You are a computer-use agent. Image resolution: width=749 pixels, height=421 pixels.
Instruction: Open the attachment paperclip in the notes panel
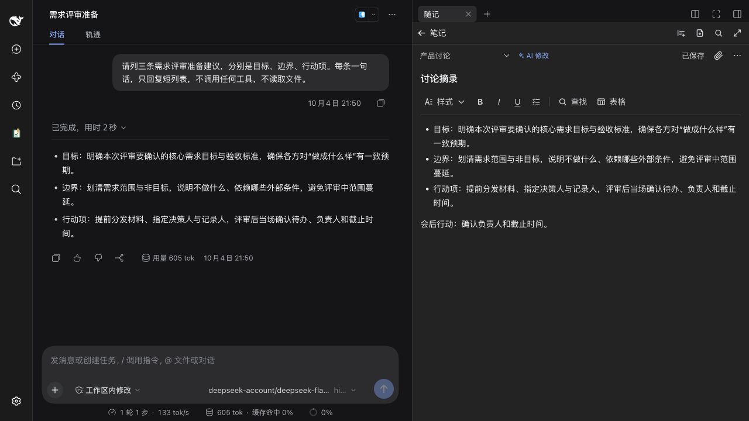pos(719,56)
